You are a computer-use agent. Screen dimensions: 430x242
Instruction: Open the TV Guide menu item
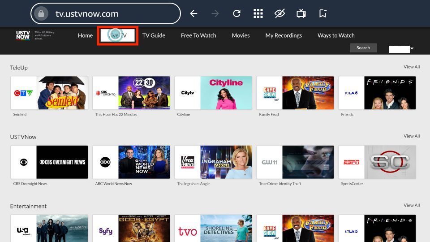click(154, 35)
